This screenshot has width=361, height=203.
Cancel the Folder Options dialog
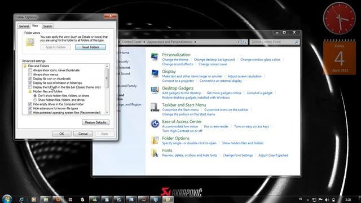click(x=83, y=134)
